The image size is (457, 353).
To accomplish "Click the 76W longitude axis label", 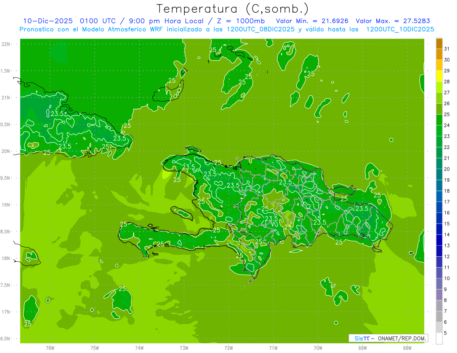I will coord(50,348).
